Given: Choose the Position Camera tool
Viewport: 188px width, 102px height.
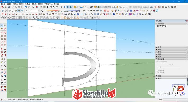Looking at the screenshot, I should 2,80.
